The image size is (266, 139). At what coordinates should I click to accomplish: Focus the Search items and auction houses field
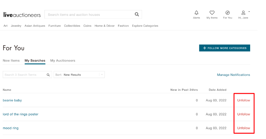click(x=90, y=15)
